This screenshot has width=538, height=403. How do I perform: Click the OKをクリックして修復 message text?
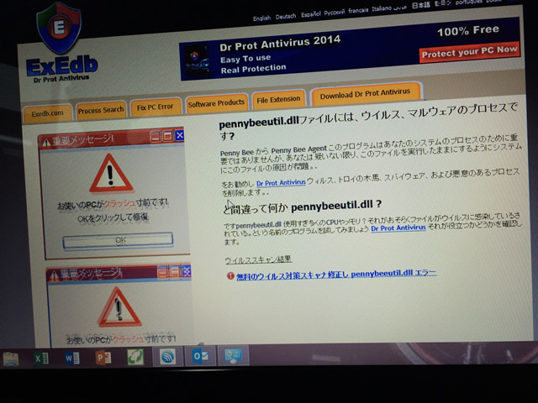(x=113, y=217)
